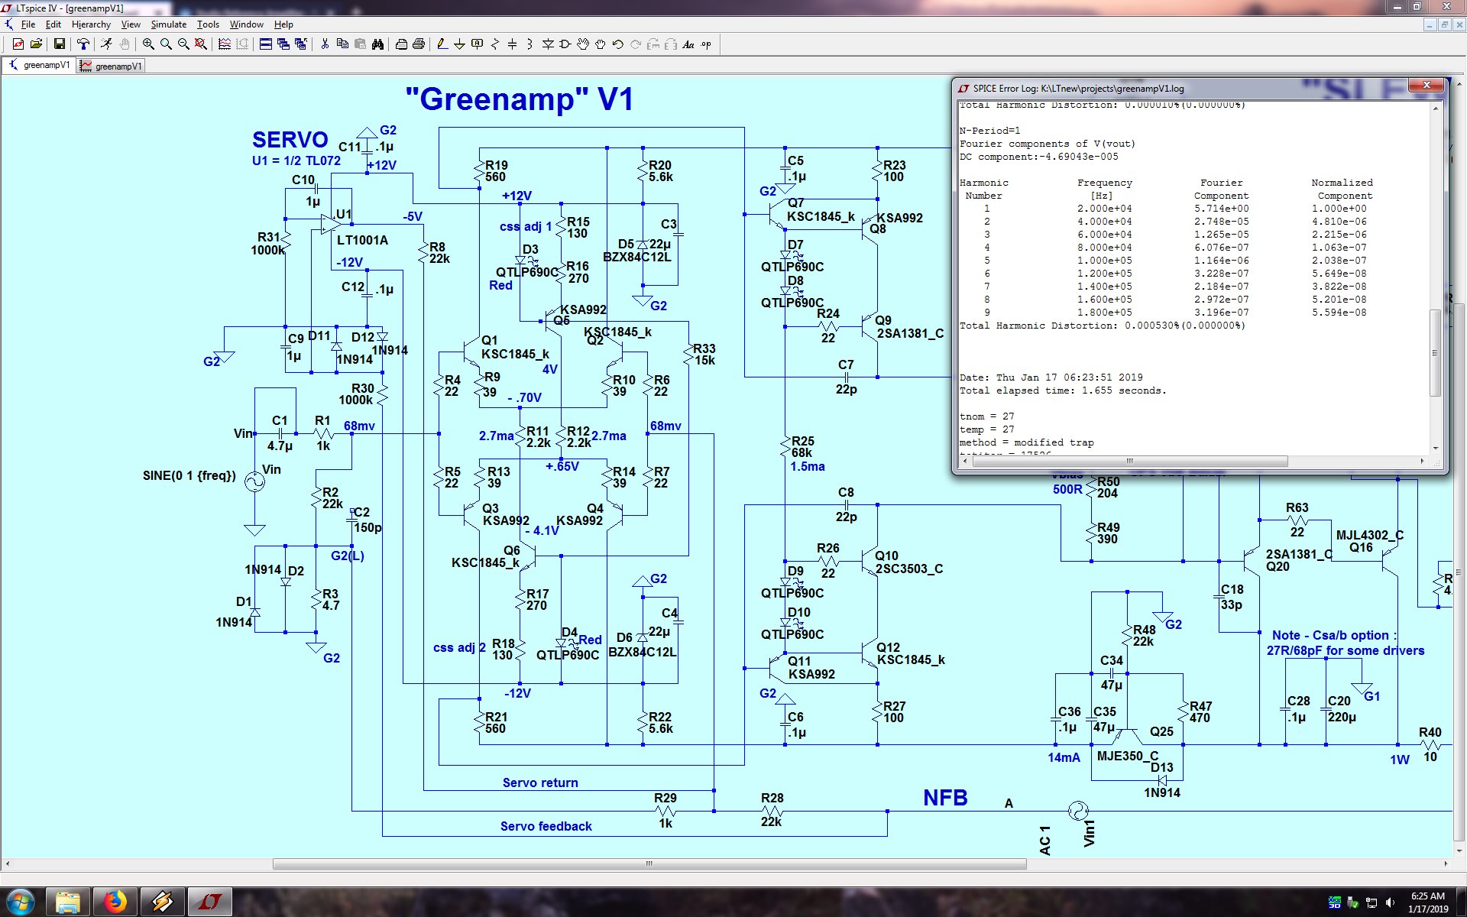Open the Tools menu
The height and width of the screenshot is (917, 1467).
click(208, 24)
